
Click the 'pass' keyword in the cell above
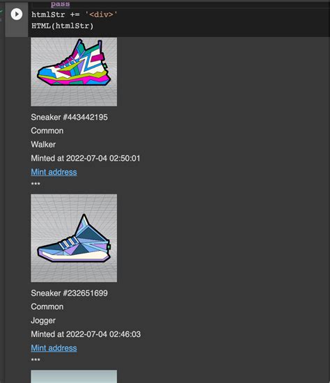click(x=61, y=4)
